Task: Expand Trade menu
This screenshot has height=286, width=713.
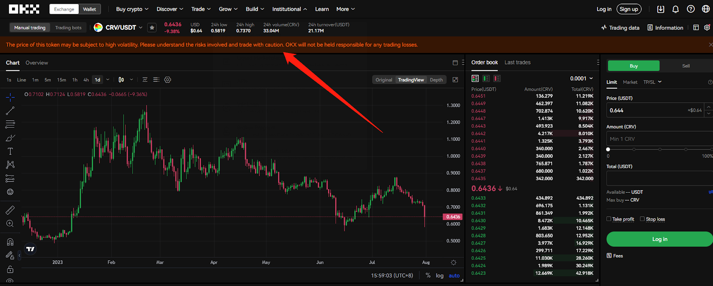Action: 201,9
